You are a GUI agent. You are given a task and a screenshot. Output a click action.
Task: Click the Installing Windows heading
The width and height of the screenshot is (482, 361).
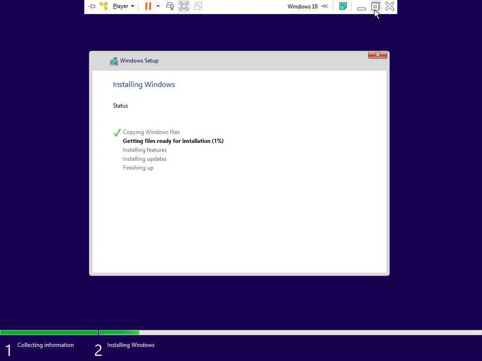pos(144,85)
